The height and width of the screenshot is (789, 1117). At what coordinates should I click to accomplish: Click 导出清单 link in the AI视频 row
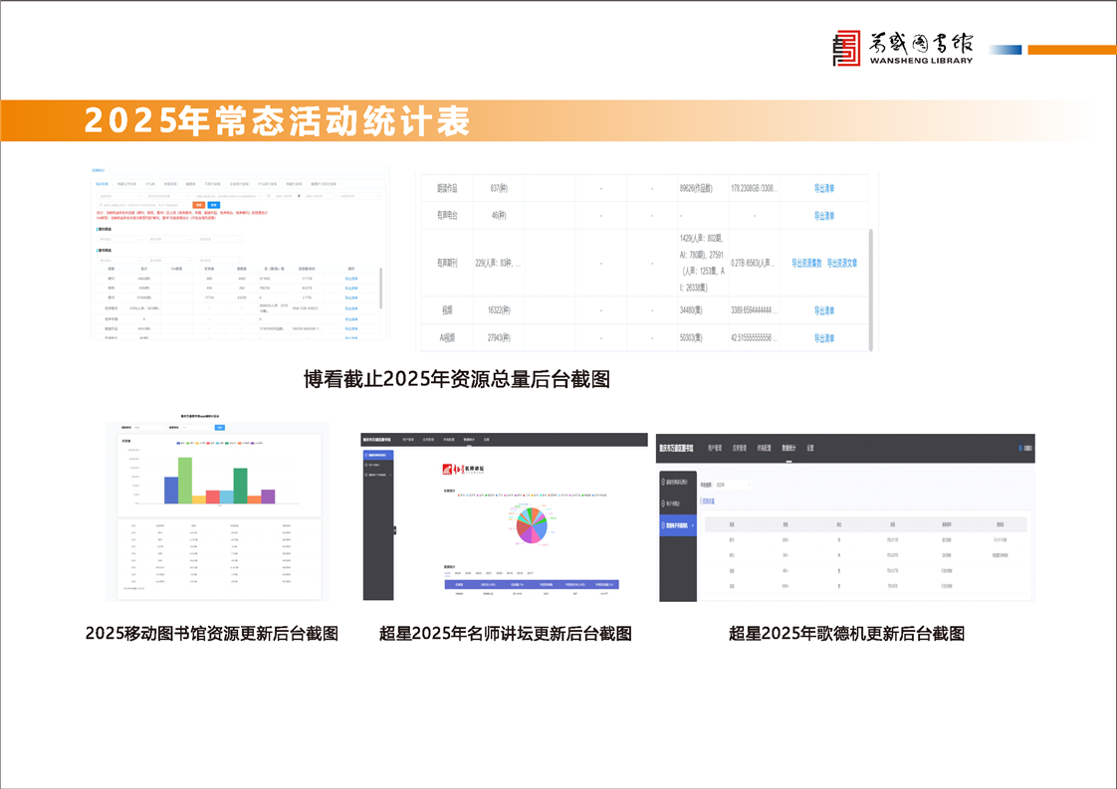[824, 338]
